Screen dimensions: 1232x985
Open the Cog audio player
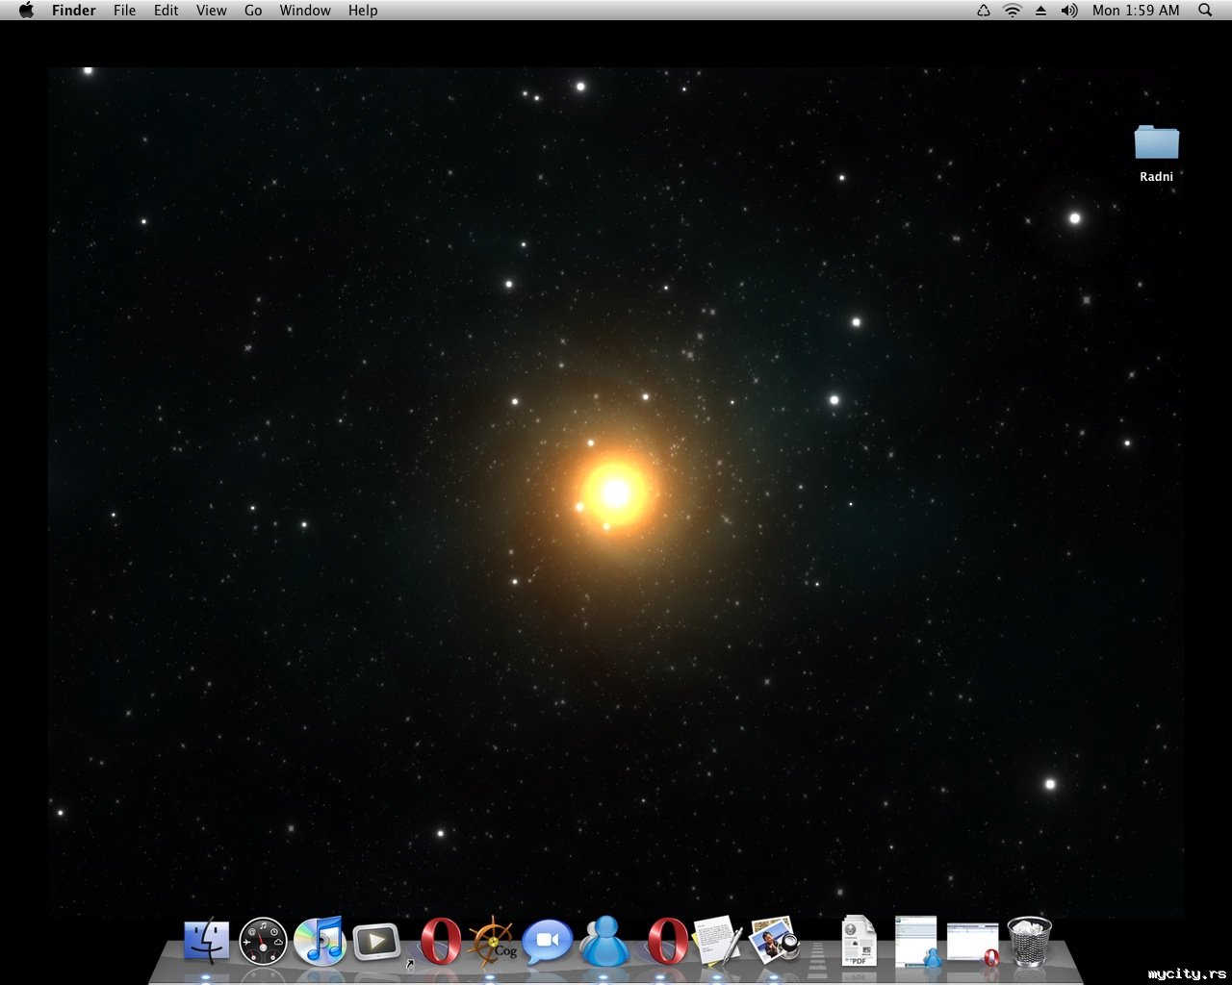click(x=492, y=941)
